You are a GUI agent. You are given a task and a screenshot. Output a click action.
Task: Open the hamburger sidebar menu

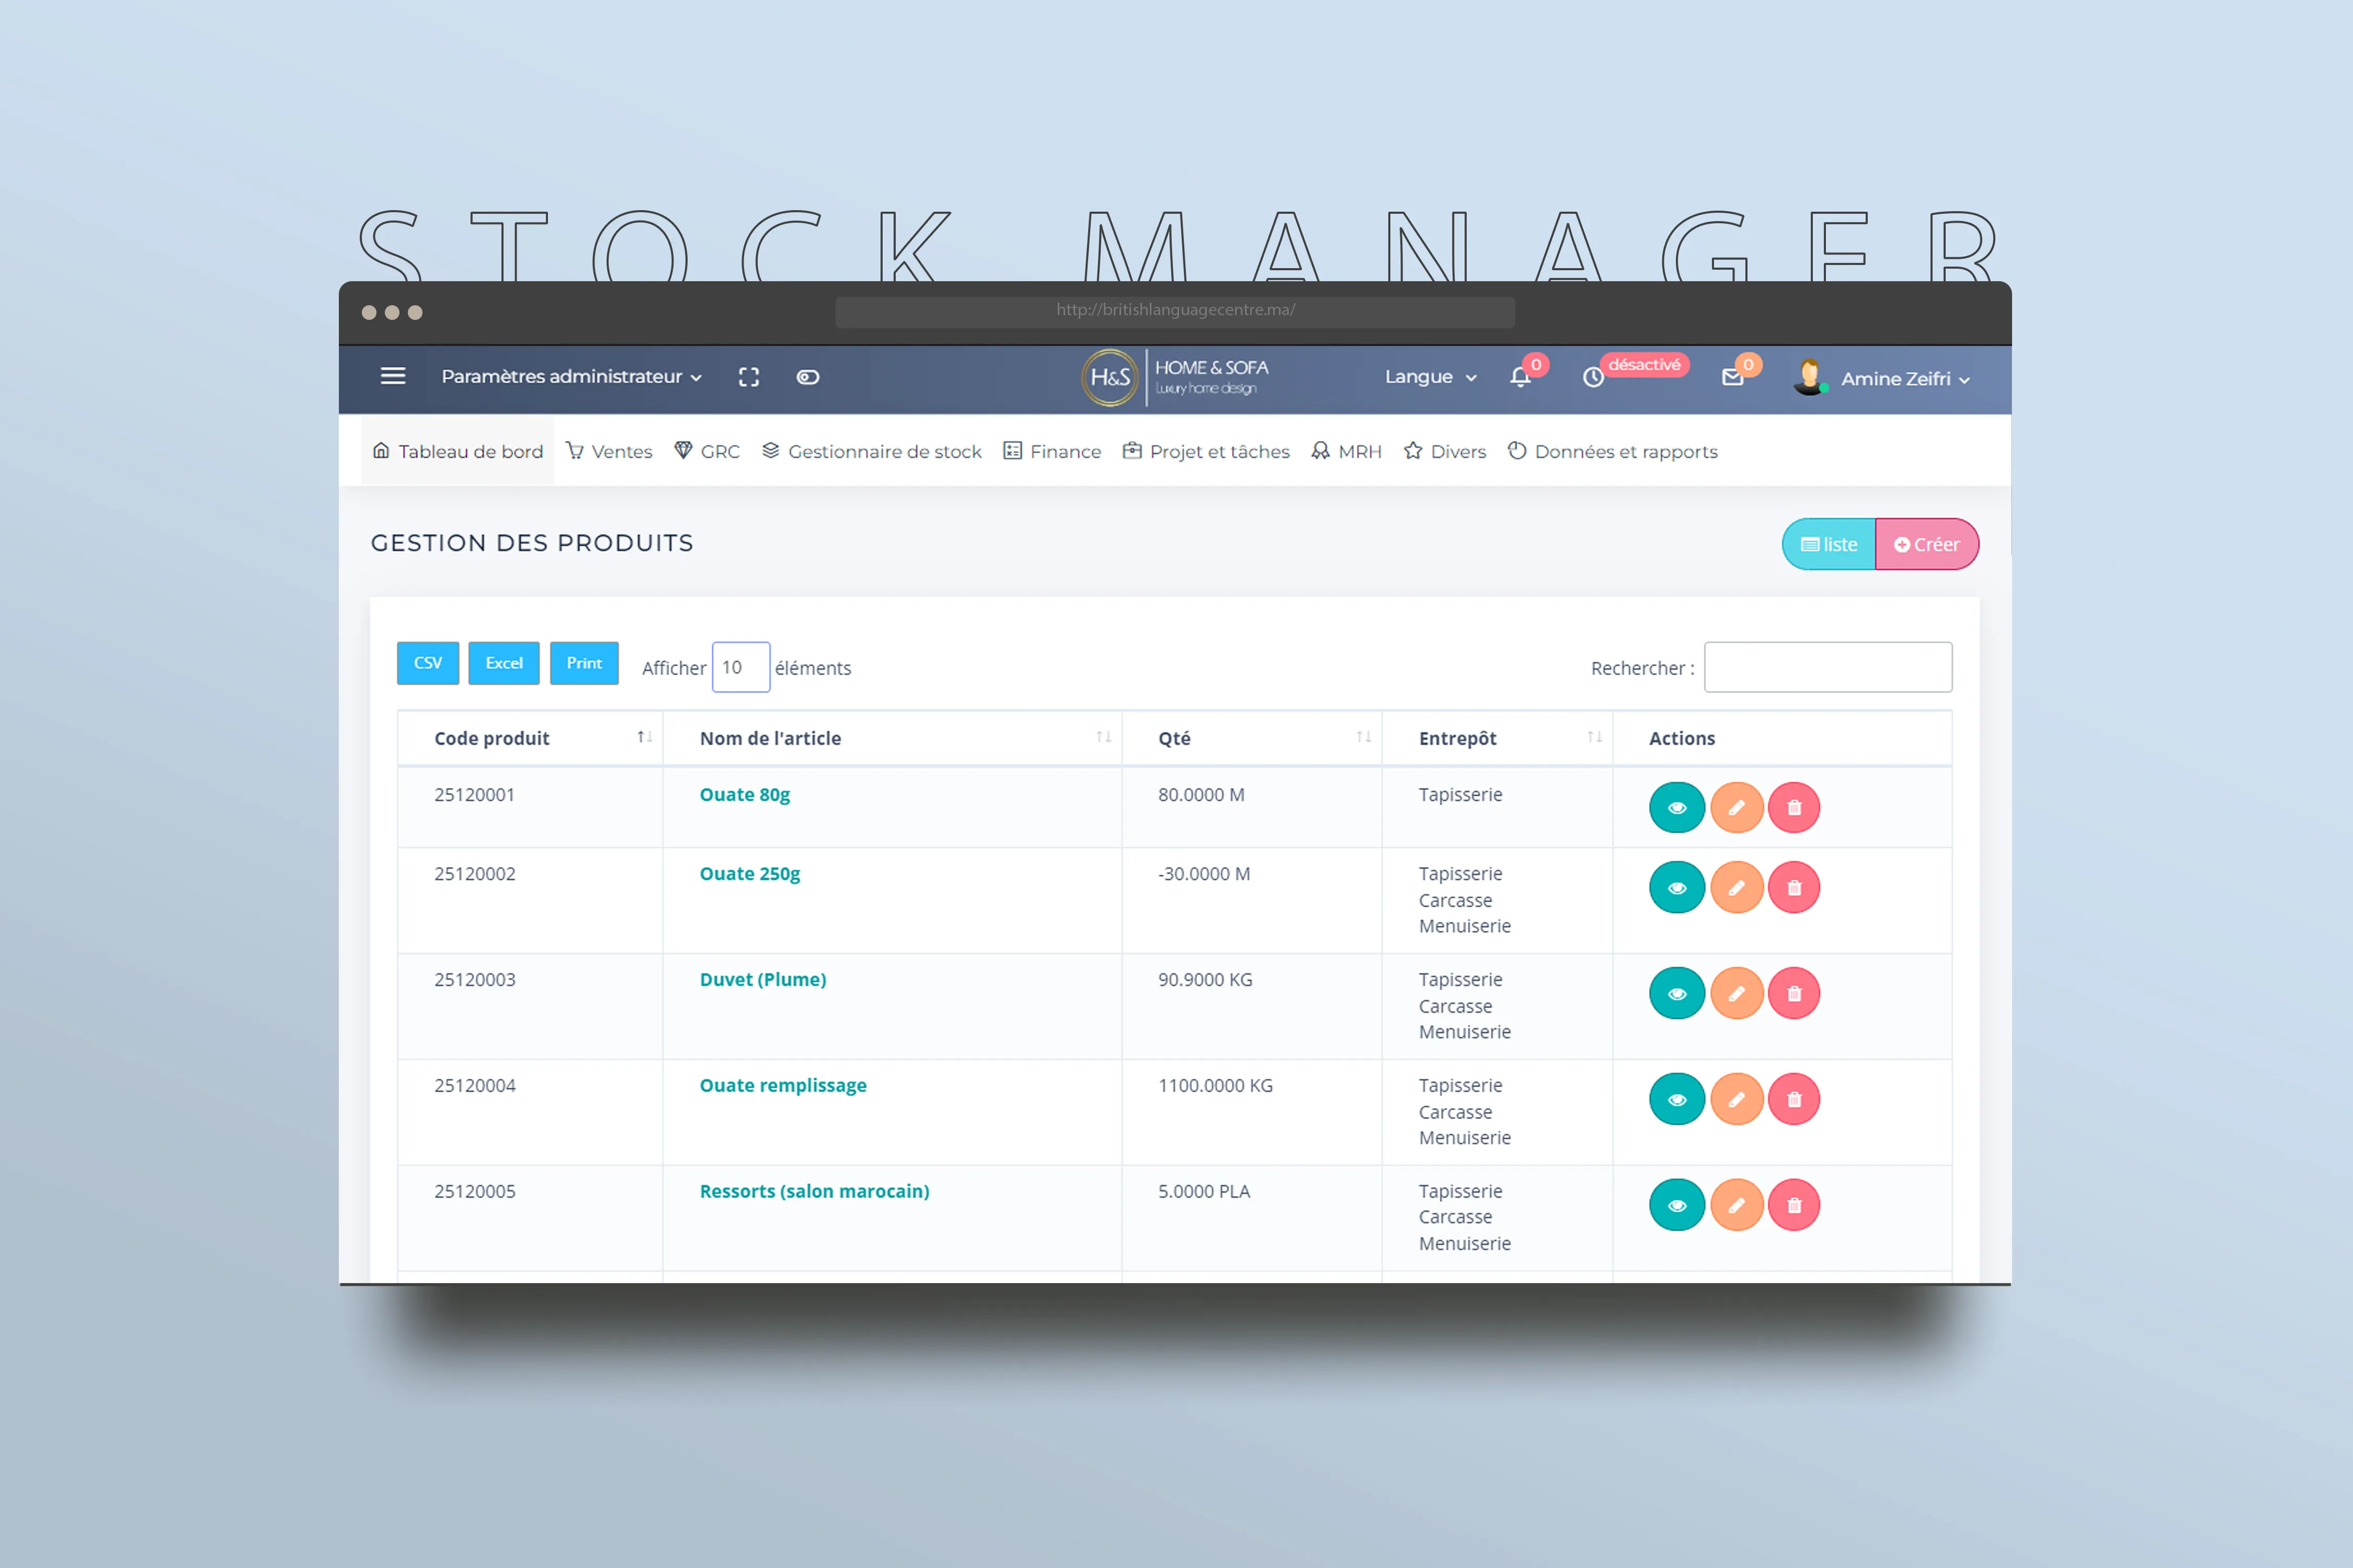click(x=392, y=376)
